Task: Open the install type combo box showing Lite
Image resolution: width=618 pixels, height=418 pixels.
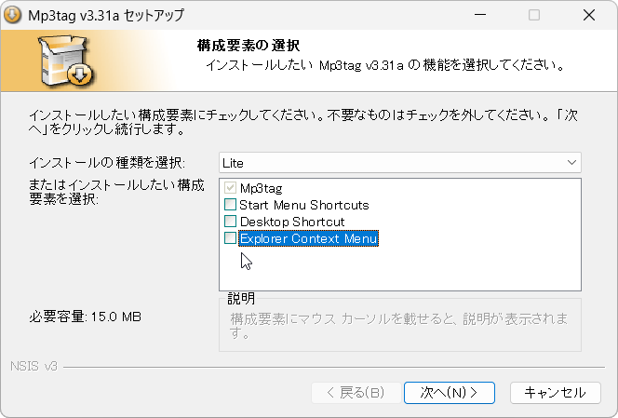Action: click(391, 162)
